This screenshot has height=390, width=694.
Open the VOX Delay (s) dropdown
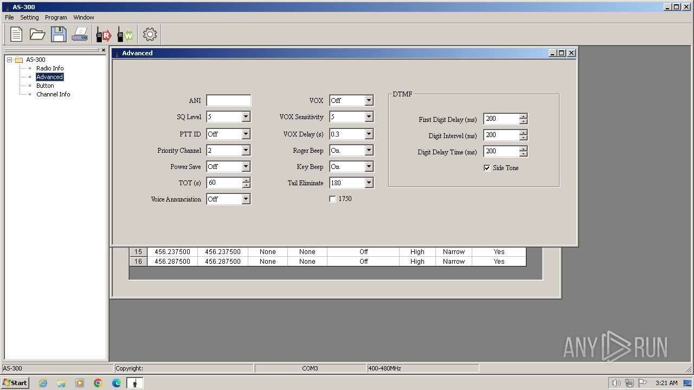369,134
